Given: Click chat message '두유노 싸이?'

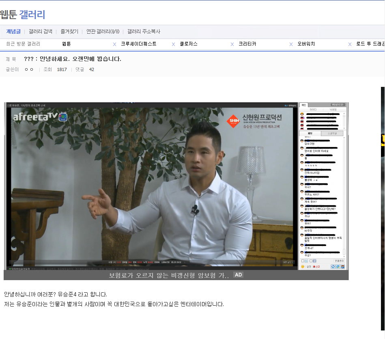Looking at the screenshot, I should pyautogui.click(x=312, y=194).
